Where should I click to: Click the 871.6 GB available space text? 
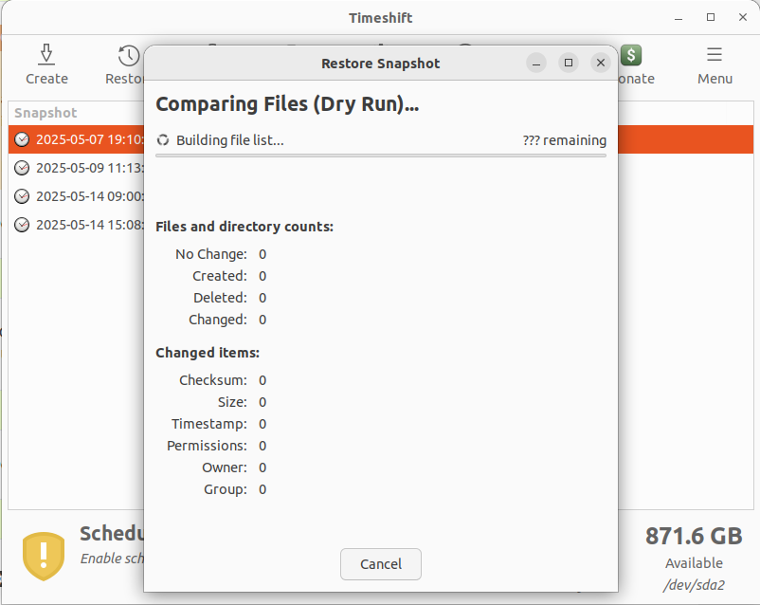694,536
